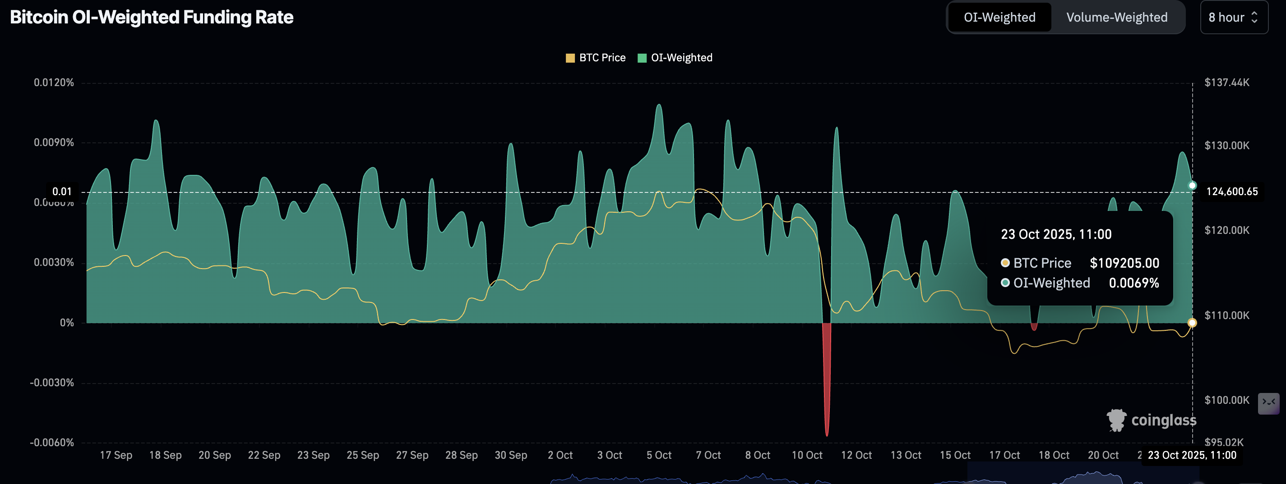The image size is (1286, 484).
Task: Click the 10 Oct date axis label
Action: (x=807, y=455)
